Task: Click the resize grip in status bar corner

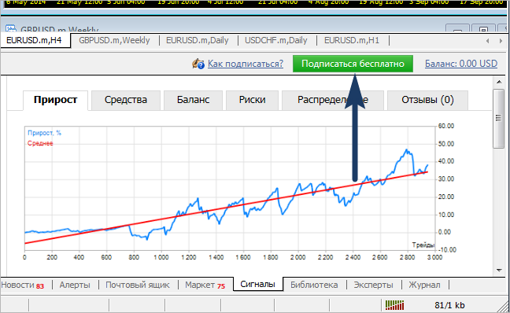Action: (x=504, y=307)
